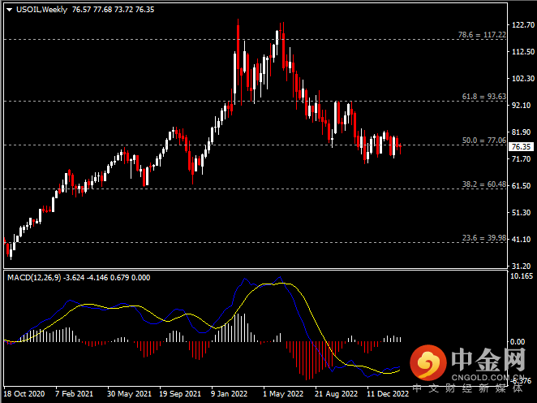This screenshot has width=537, height=403.
Task: Click the USOIL,Weekly symbol title
Action: point(40,9)
